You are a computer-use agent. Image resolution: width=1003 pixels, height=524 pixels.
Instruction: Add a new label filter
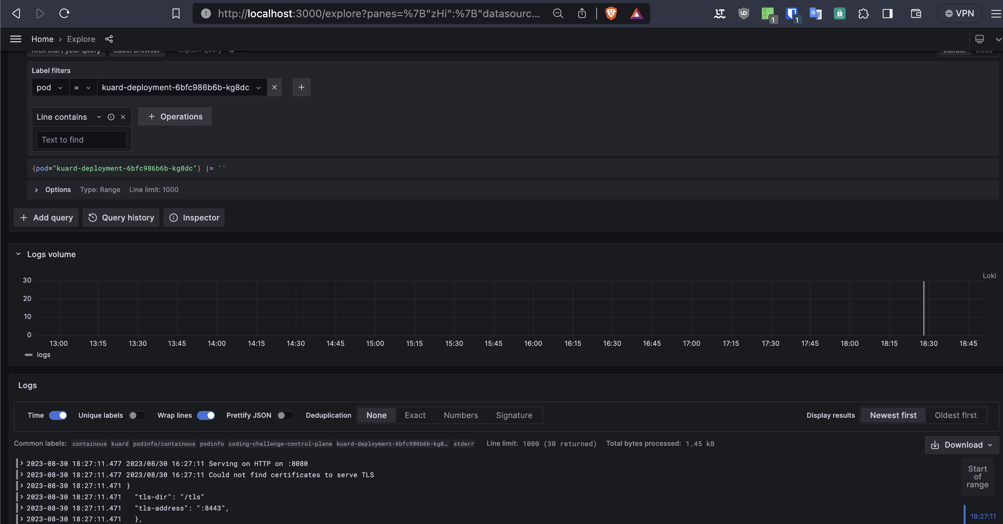301,87
